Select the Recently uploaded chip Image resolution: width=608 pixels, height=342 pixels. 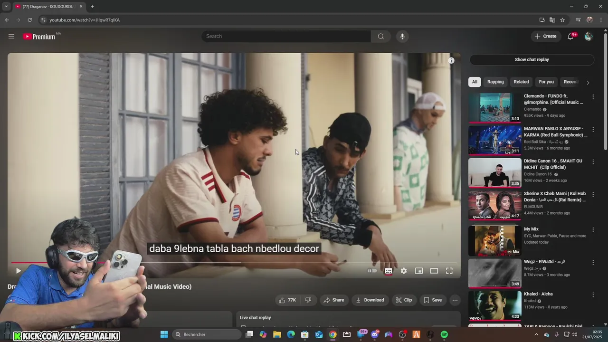pos(570,82)
